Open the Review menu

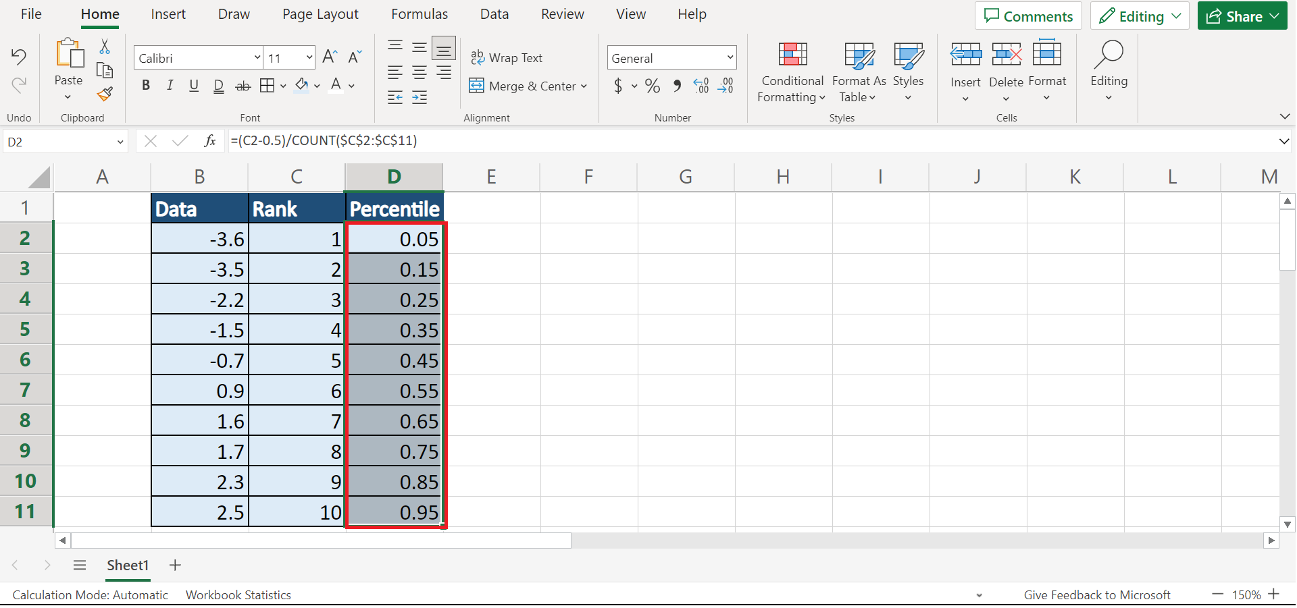point(562,13)
